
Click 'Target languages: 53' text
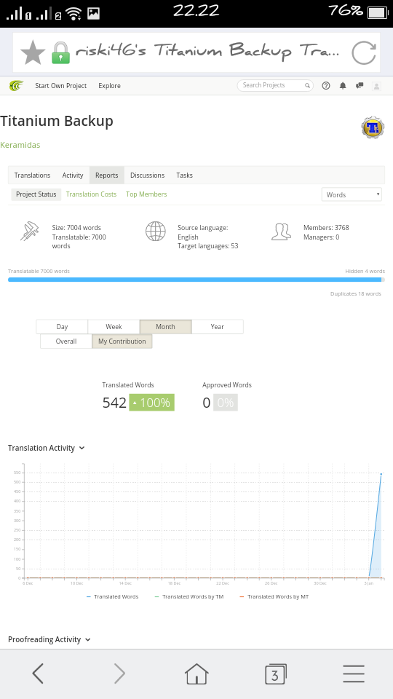click(x=207, y=246)
